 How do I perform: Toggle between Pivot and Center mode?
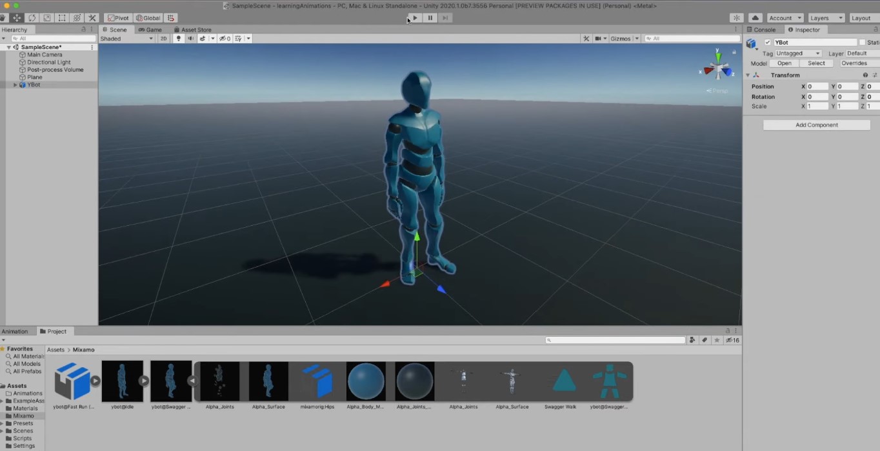[117, 17]
